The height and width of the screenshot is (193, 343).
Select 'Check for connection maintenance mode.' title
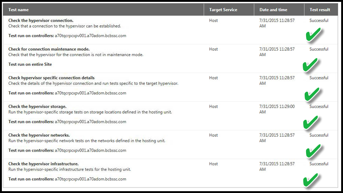click(49, 49)
